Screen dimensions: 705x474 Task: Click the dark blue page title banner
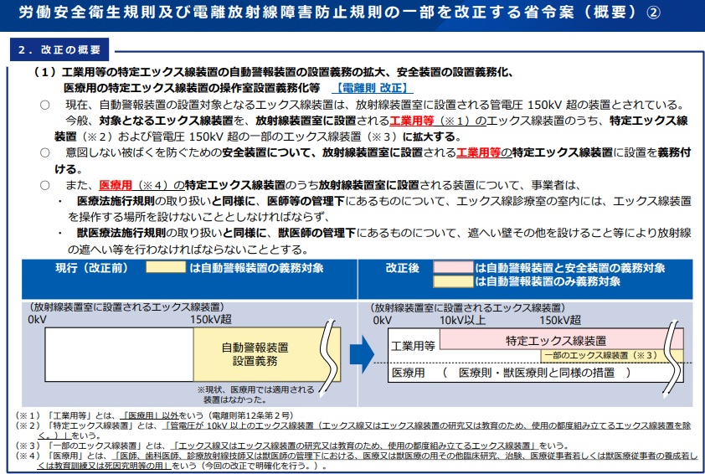tap(352, 15)
